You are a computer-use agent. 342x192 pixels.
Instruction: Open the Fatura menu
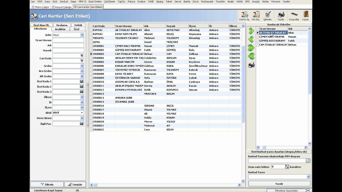[x=131, y=2]
